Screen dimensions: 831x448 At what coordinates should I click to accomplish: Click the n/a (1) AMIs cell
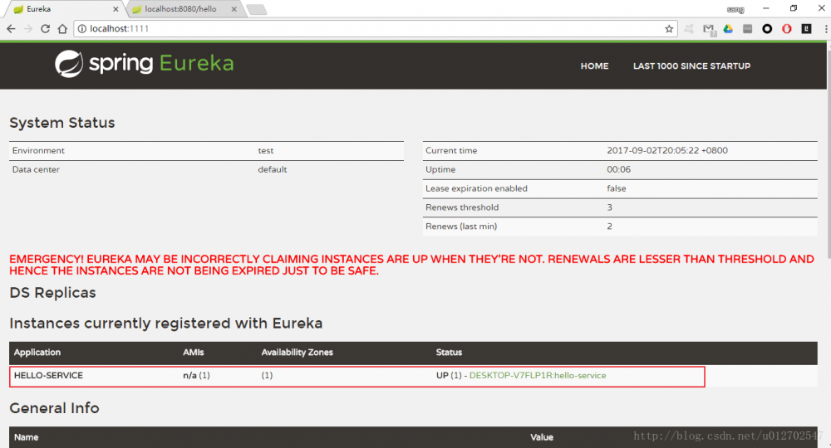196,376
